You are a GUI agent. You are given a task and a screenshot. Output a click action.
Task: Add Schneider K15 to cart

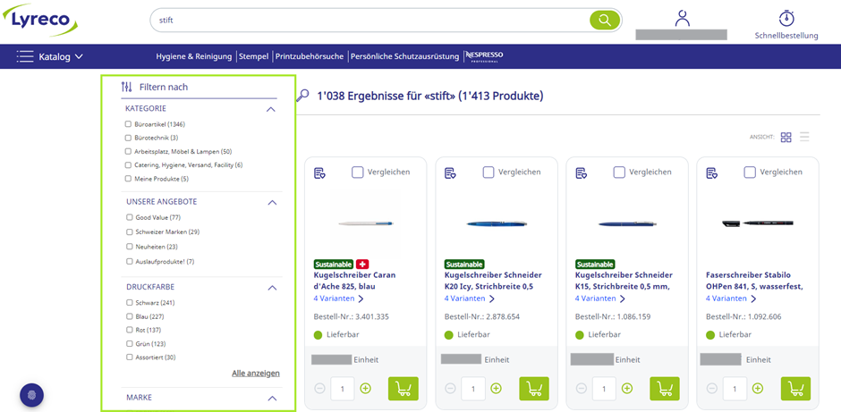coord(665,389)
